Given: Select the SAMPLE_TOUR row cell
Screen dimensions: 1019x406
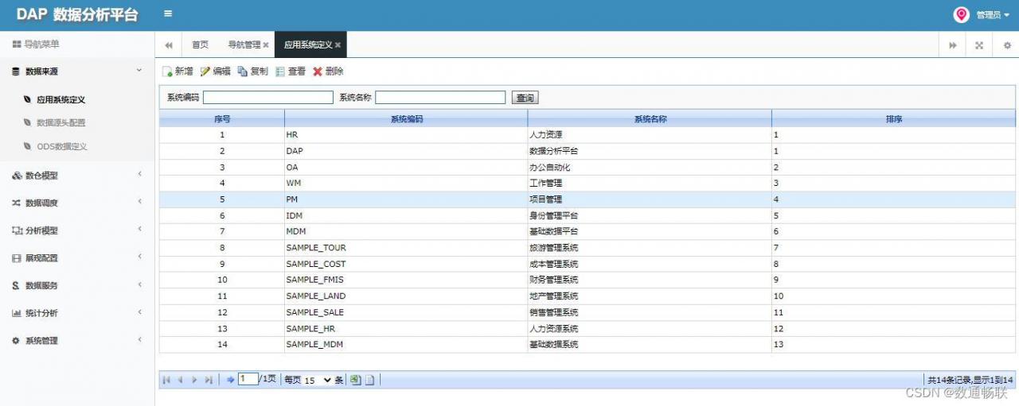Looking at the screenshot, I should pyautogui.click(x=406, y=248).
